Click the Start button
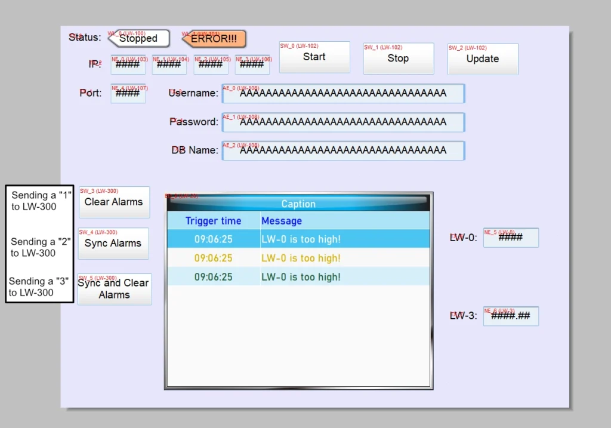 tap(314, 57)
